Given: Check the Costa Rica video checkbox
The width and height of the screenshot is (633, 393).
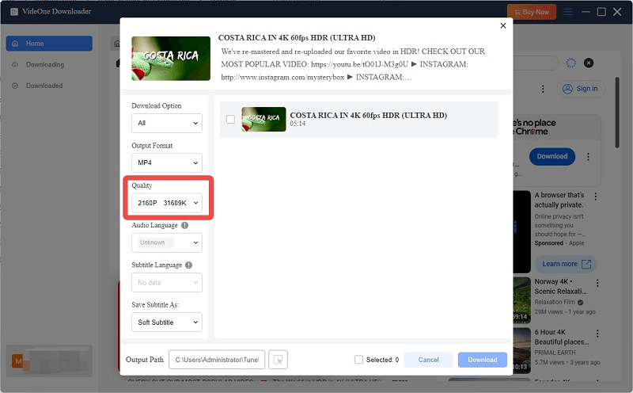Looking at the screenshot, I should click(x=230, y=120).
